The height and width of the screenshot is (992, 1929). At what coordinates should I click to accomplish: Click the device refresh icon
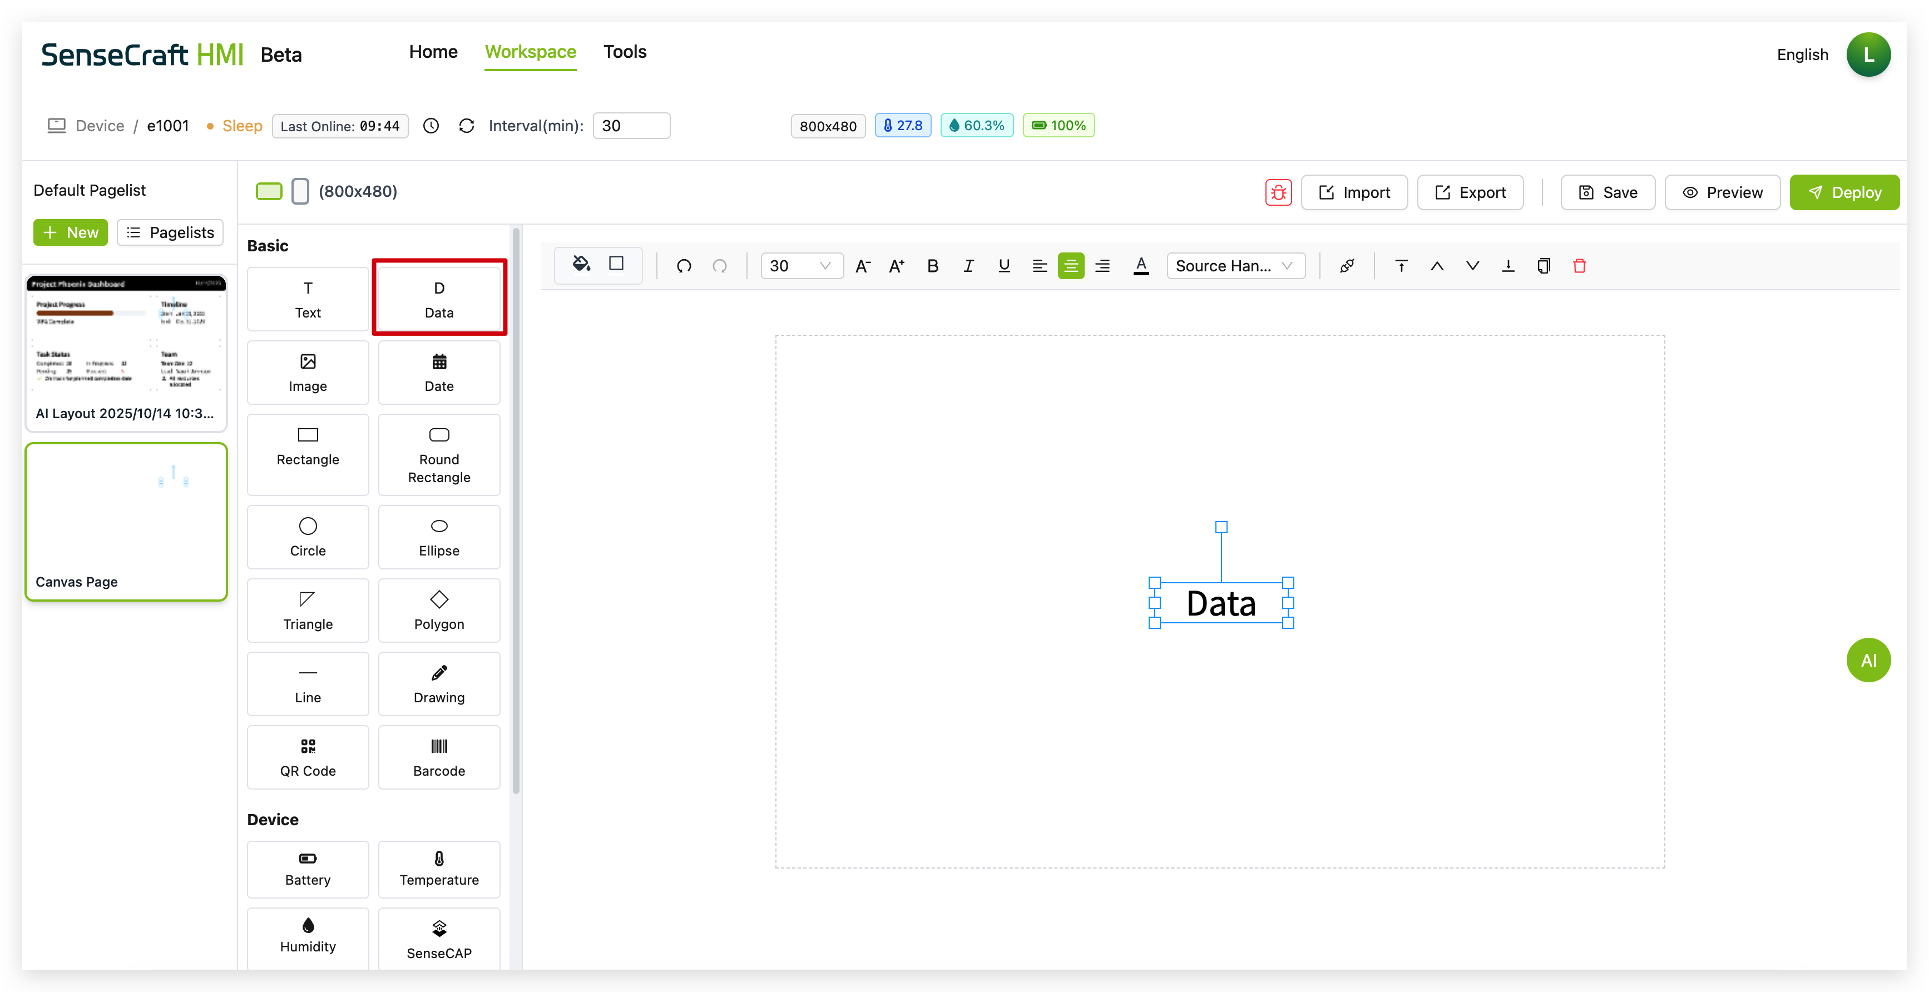pyautogui.click(x=467, y=126)
